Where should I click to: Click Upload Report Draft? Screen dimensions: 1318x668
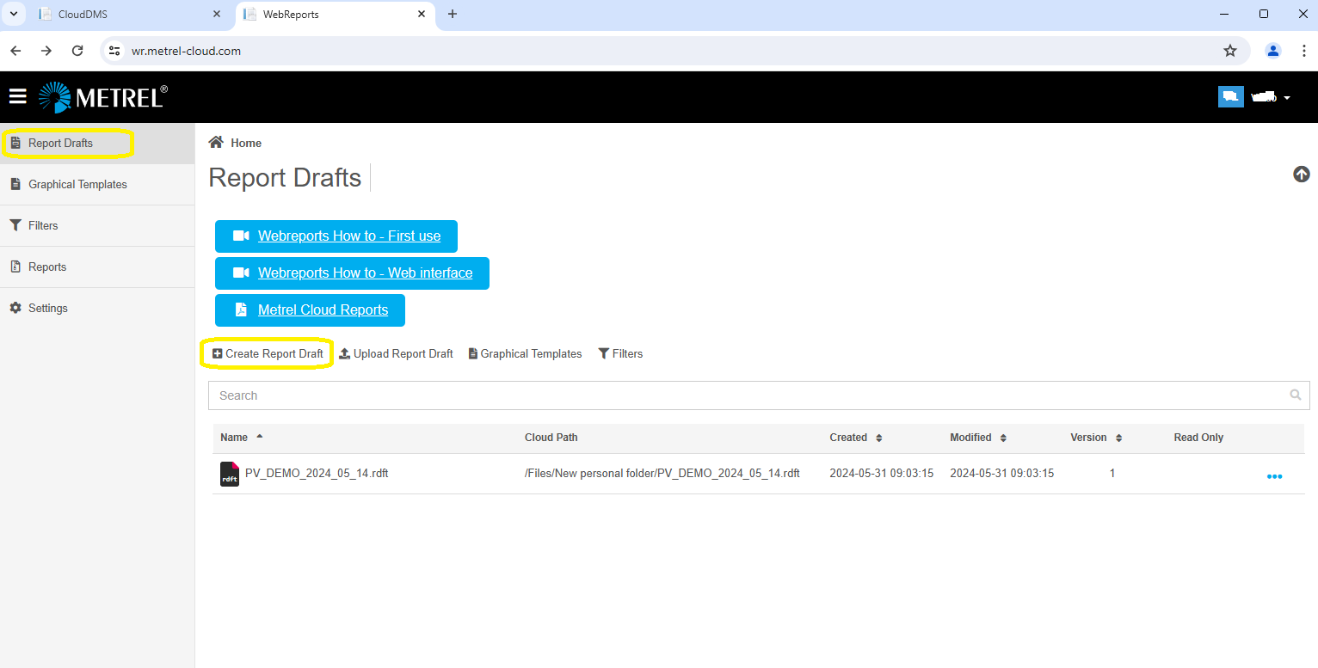[396, 353]
